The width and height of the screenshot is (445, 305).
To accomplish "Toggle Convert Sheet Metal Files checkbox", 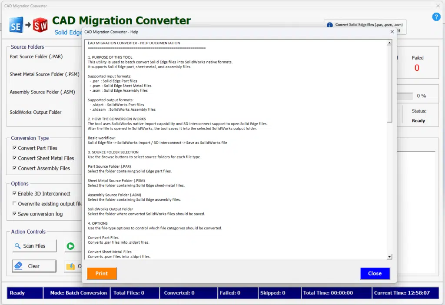I will pyautogui.click(x=14, y=158).
